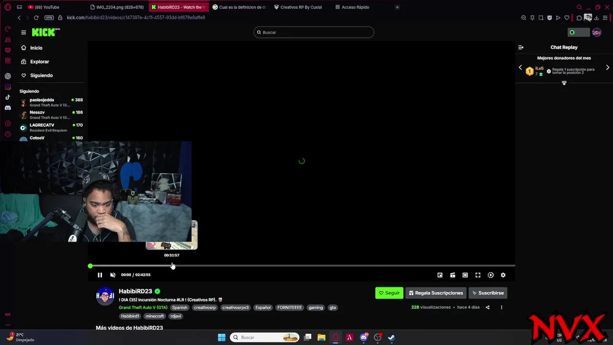Switch to the YouTube browser tab
The image size is (613, 345).
click(46, 7)
